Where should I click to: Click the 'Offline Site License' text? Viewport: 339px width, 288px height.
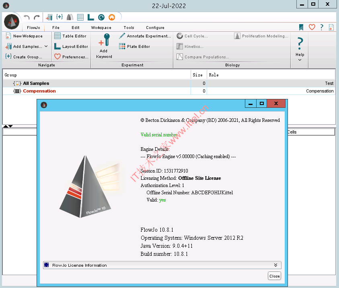coord(199,178)
